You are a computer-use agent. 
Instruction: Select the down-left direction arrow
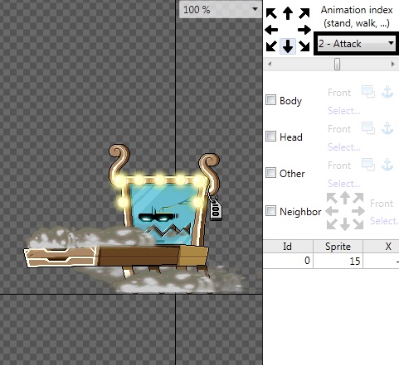point(271,46)
